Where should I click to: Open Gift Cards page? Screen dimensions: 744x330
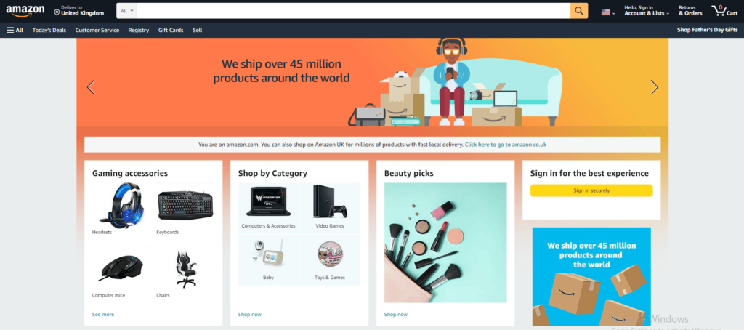click(x=171, y=30)
